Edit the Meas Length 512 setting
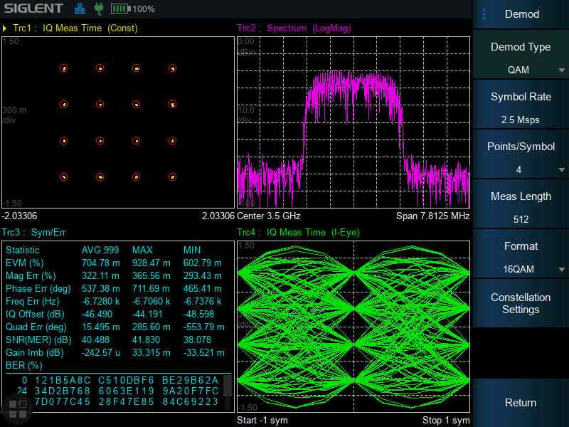Image resolution: width=569 pixels, height=427 pixels. (x=521, y=204)
